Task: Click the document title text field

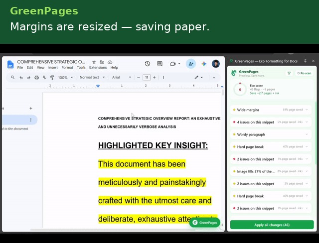Action: pyautogui.click(x=51, y=62)
